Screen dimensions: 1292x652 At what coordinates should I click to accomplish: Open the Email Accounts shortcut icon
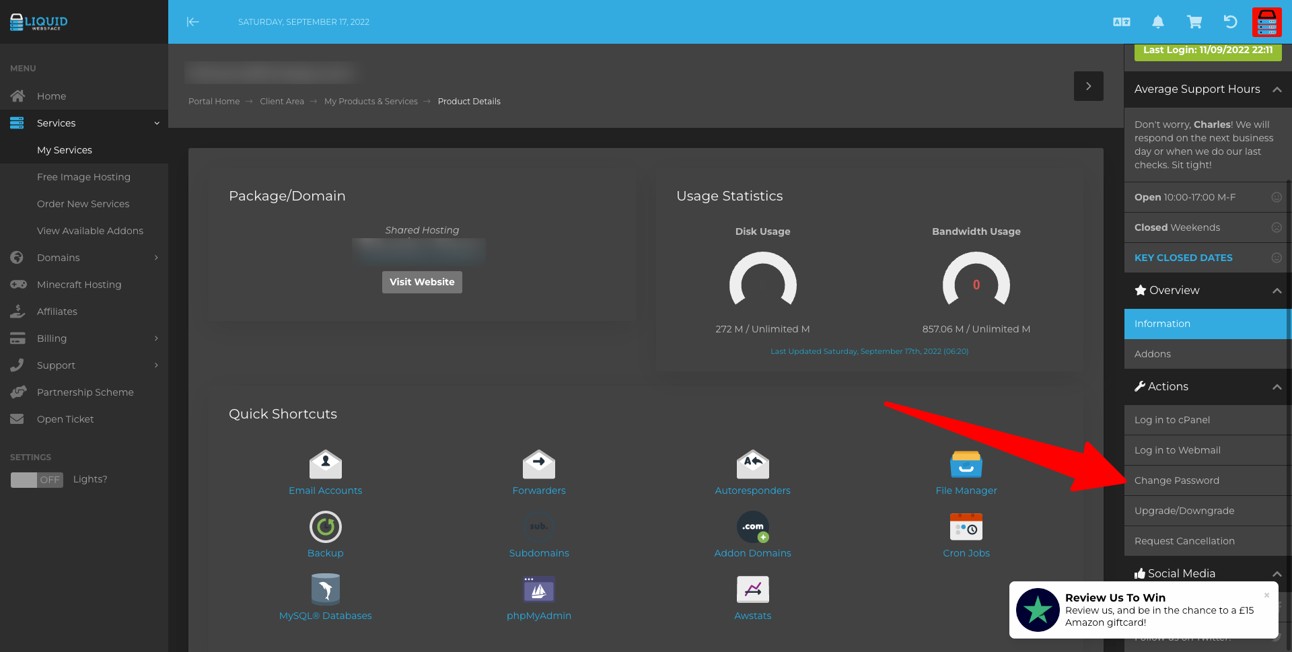pos(325,464)
